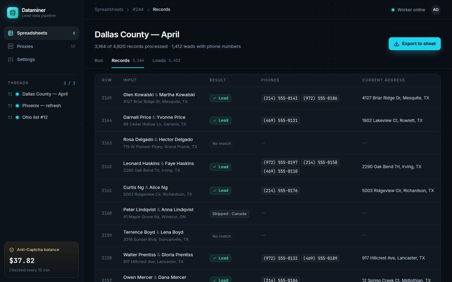Click row number 3161

click(x=107, y=191)
